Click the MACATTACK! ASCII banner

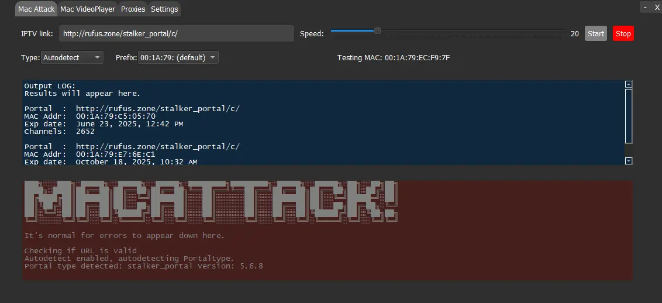click(x=211, y=201)
